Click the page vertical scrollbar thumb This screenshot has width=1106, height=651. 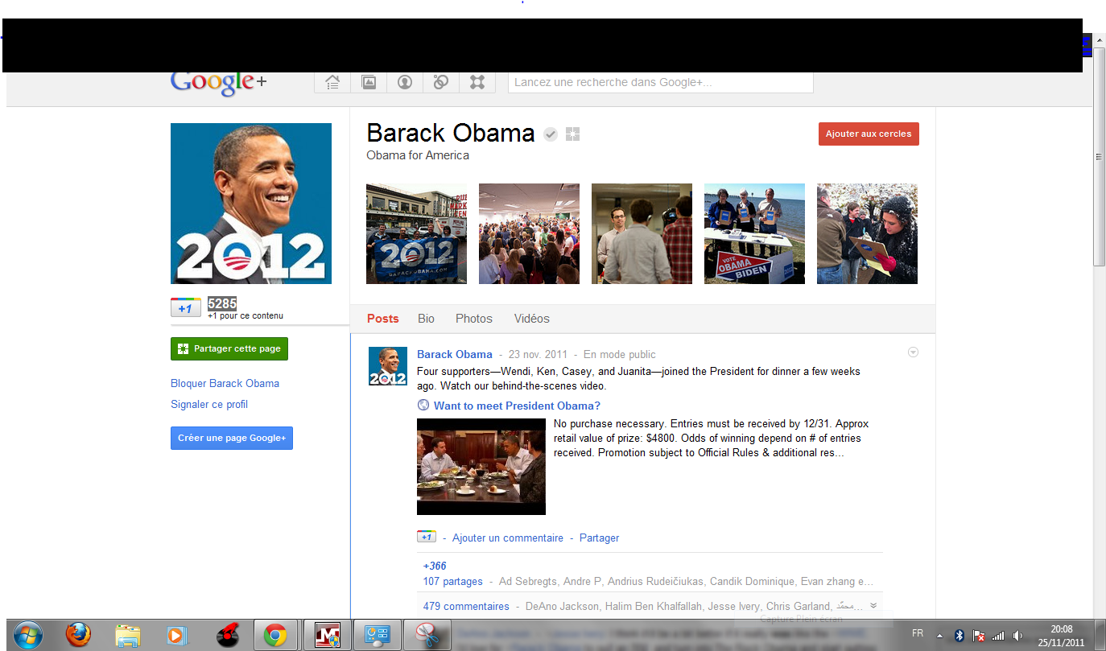click(1100, 158)
